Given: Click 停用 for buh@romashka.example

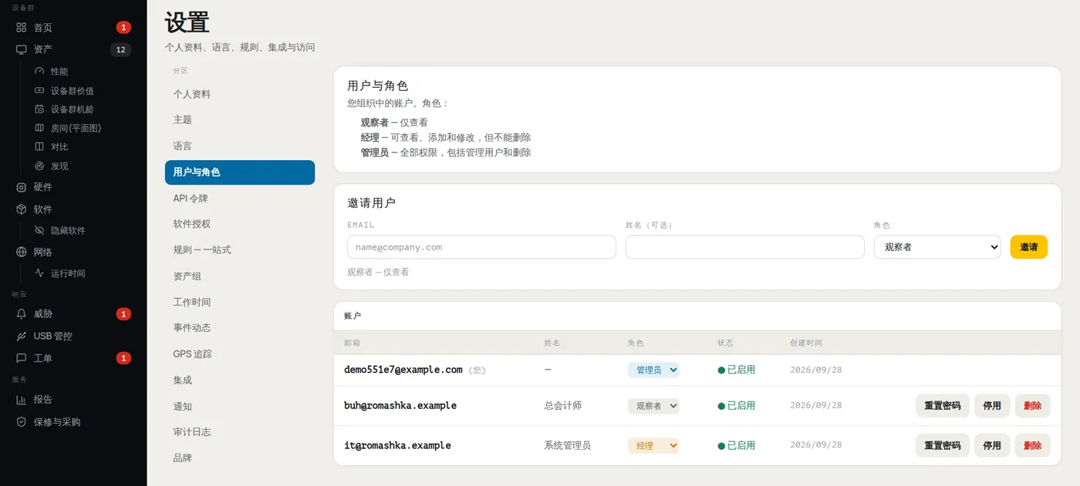Looking at the screenshot, I should (x=992, y=406).
